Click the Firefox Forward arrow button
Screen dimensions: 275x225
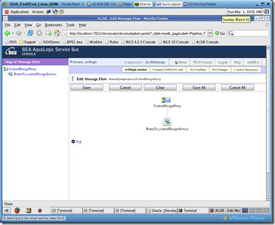coord(18,33)
